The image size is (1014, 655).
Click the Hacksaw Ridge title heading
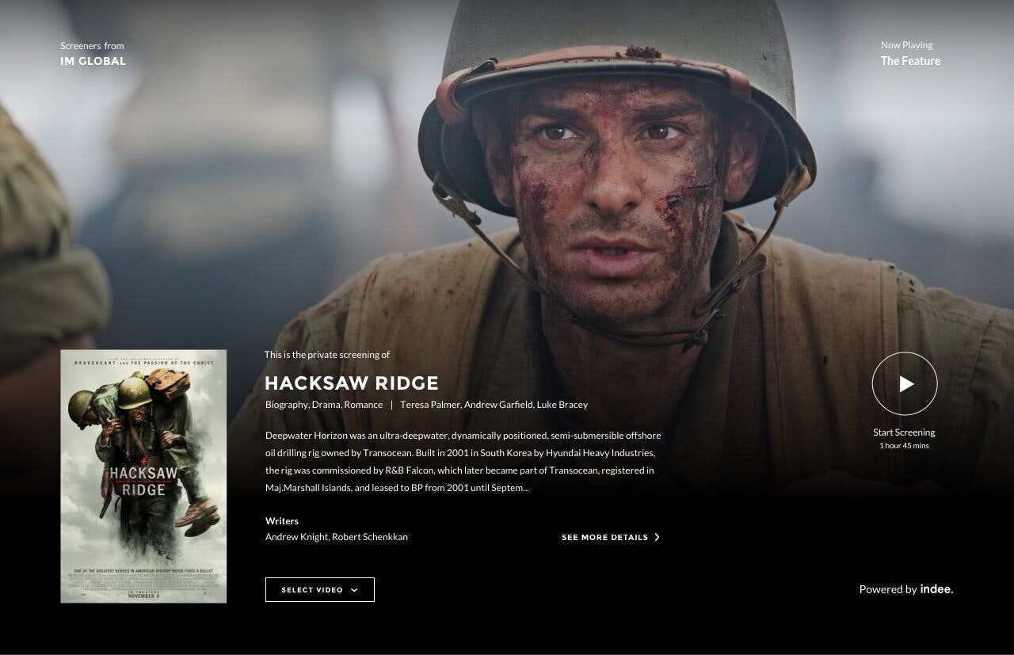click(x=352, y=383)
